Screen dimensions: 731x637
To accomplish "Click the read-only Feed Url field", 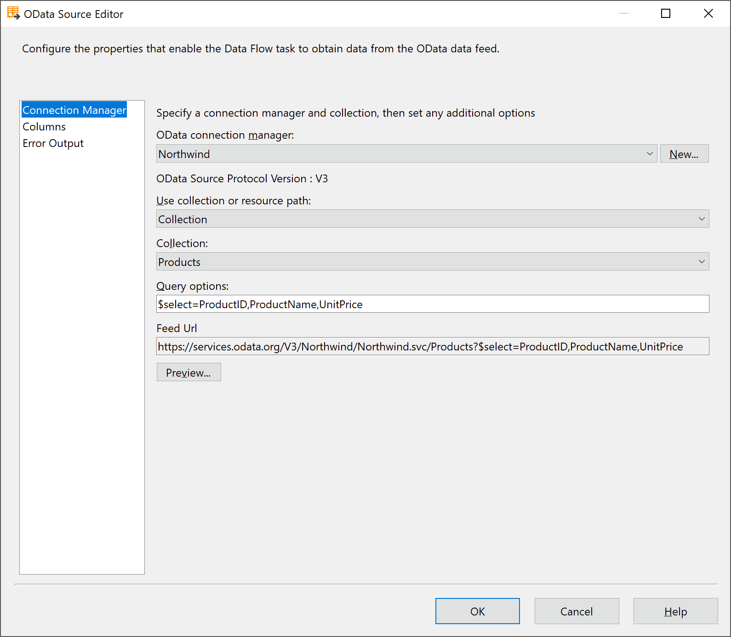I will pos(432,346).
